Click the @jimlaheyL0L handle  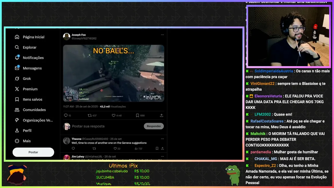coord(94,156)
